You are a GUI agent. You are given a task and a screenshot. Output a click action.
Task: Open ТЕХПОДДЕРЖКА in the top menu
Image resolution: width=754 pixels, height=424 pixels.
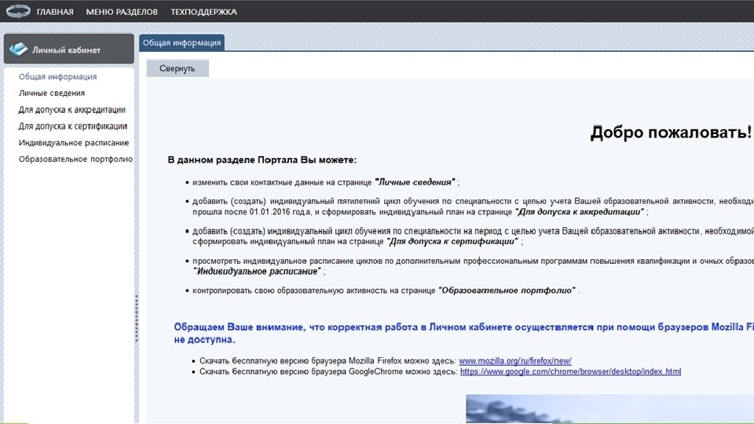point(204,12)
